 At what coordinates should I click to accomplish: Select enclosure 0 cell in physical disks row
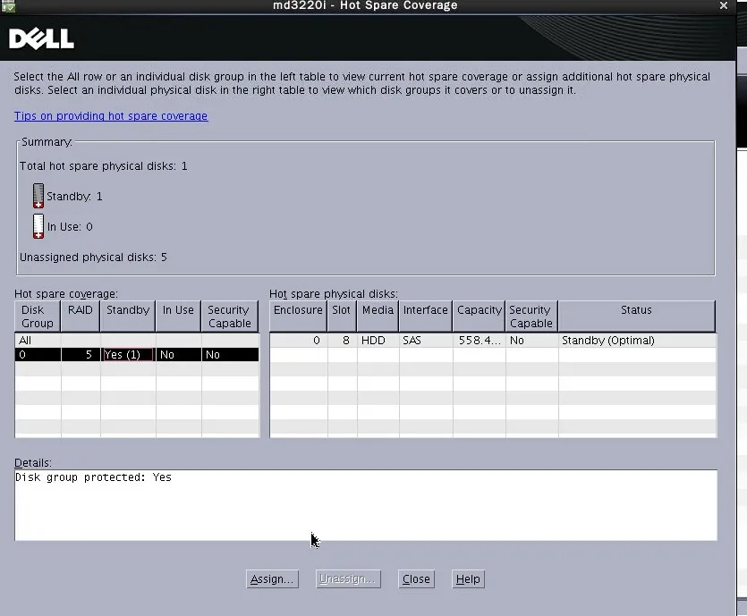click(298, 341)
